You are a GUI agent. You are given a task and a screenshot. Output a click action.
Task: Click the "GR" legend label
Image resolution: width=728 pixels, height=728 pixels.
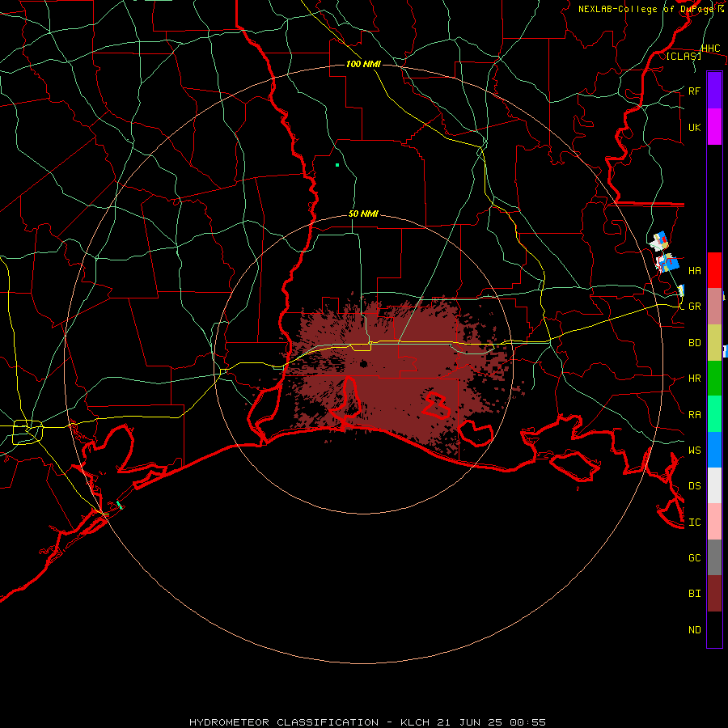click(x=694, y=307)
